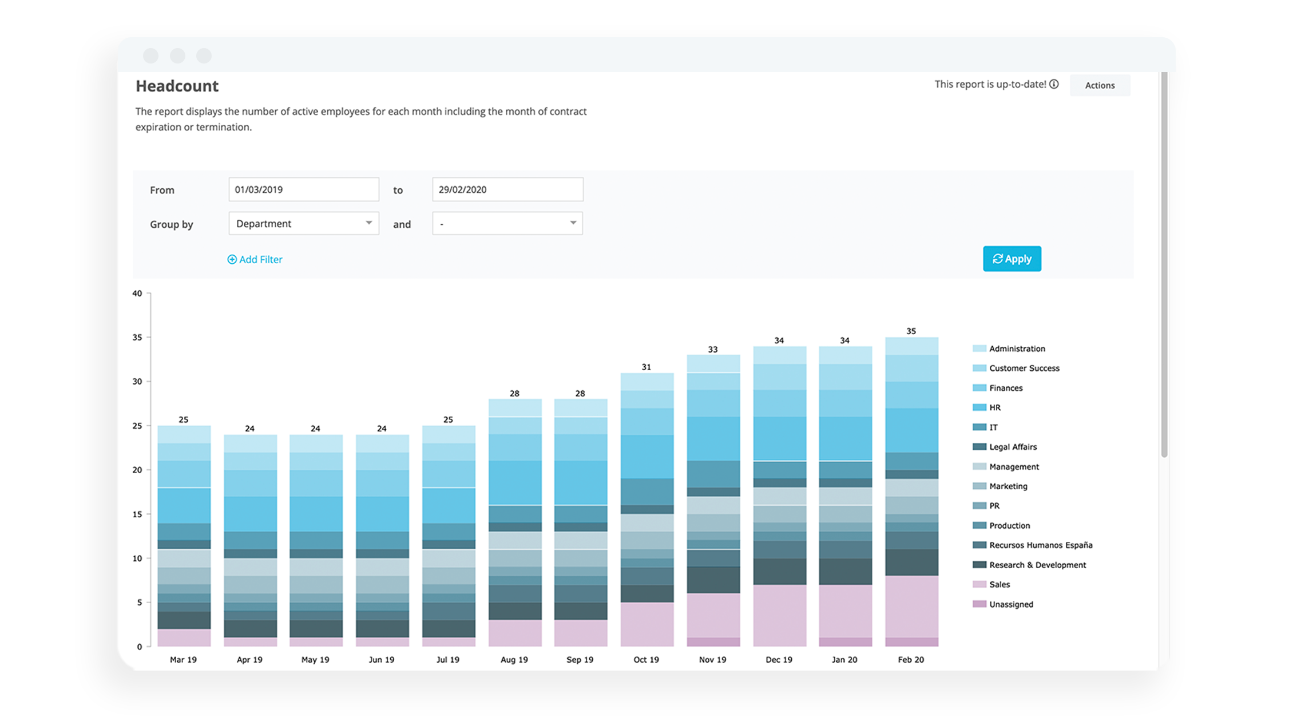
Task: Click the Jun 19 bar in chart
Action: pyautogui.click(x=382, y=541)
